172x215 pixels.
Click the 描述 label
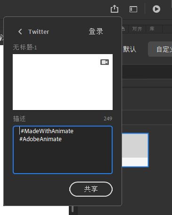(19, 119)
